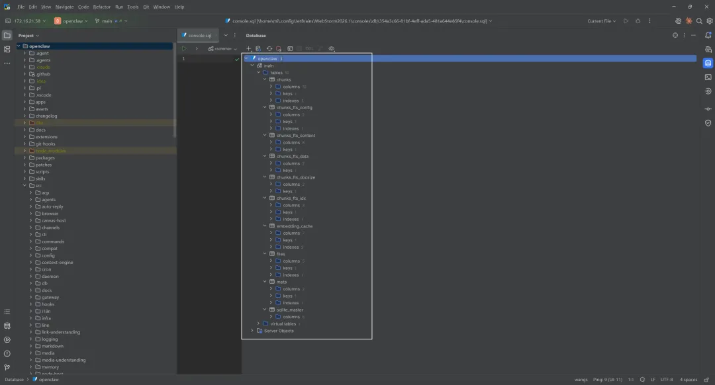The image size is (715, 385).
Task: Click the 4 spaces indent setting
Action: point(689,380)
